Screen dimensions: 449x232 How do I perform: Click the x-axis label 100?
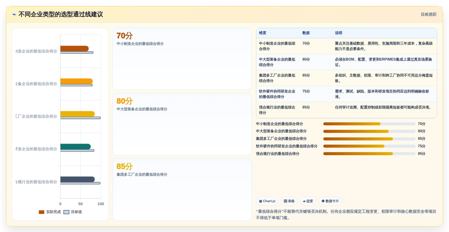[x=101, y=204]
